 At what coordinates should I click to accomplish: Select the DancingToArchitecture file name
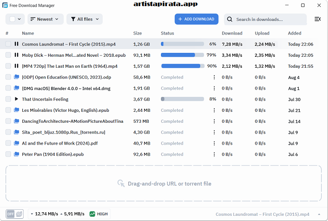pos(73,121)
